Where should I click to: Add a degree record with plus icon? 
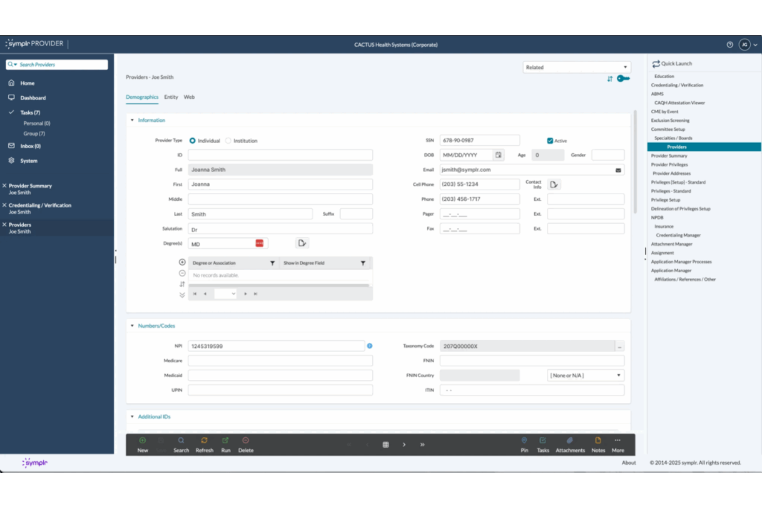click(x=182, y=262)
